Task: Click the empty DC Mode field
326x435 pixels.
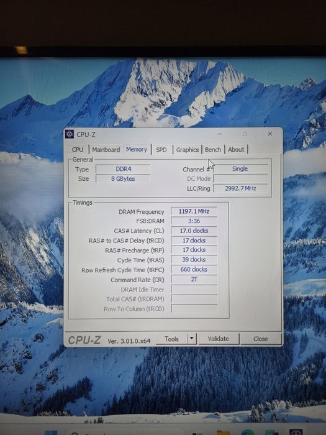Action: (x=240, y=178)
